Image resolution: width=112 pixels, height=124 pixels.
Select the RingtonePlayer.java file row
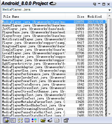[54, 46]
